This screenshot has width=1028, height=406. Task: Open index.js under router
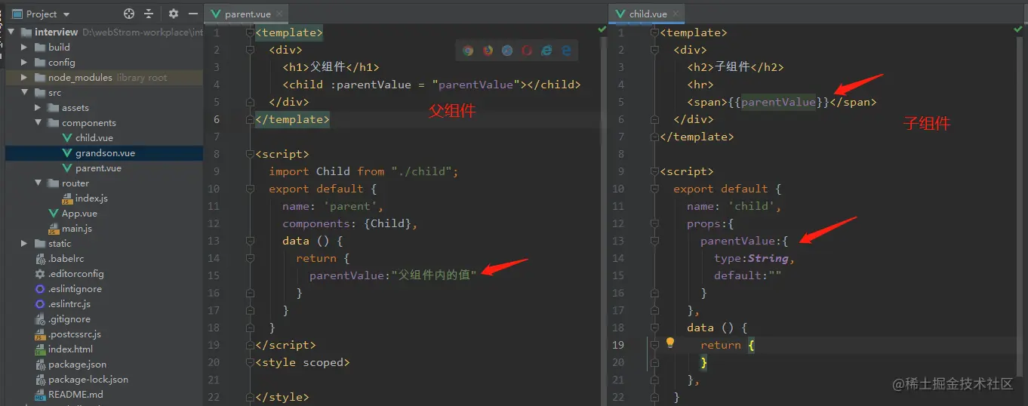click(x=91, y=198)
